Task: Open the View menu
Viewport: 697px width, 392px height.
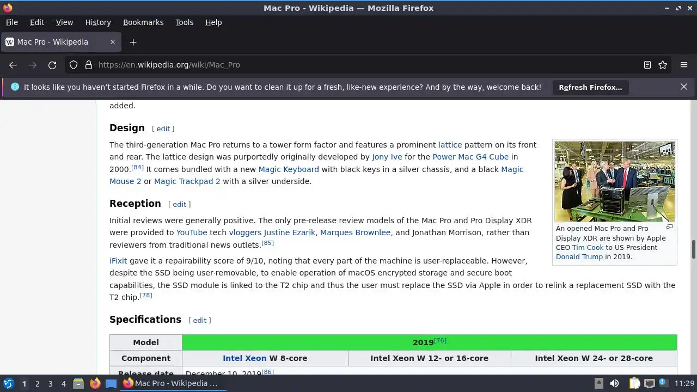Action: tap(64, 22)
